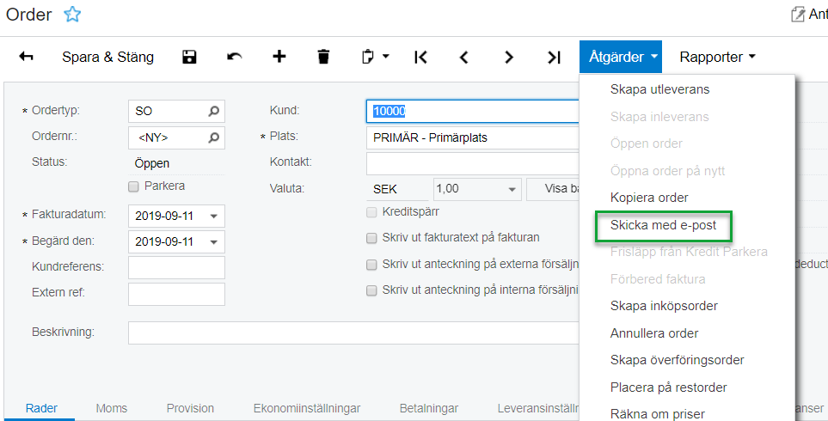This screenshot has height=421, width=828.
Task: Enable Skriv ut fakturatext på fakturan
Action: pos(371,238)
